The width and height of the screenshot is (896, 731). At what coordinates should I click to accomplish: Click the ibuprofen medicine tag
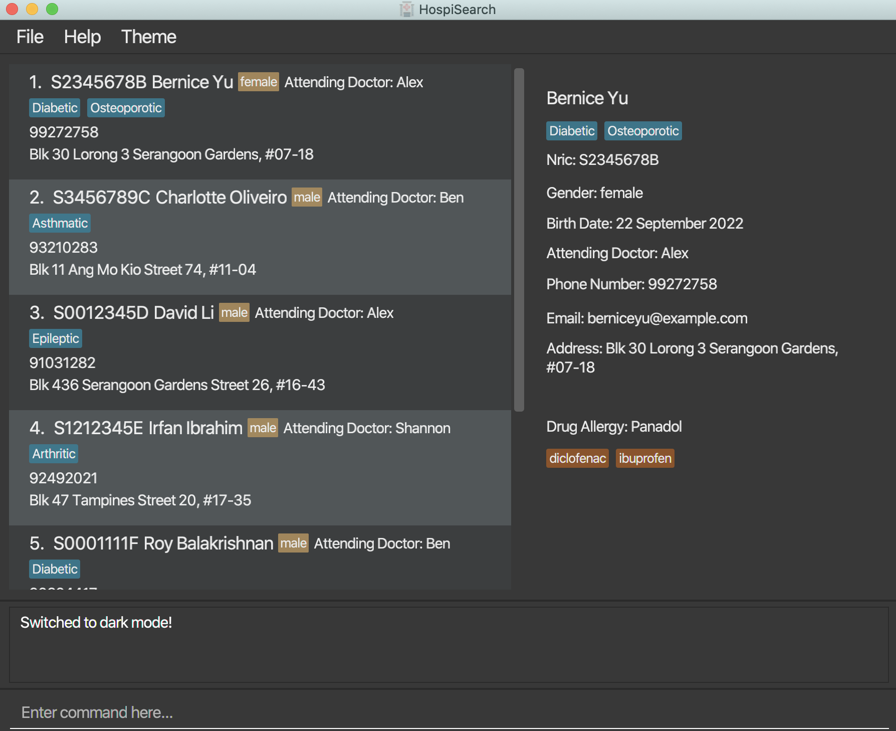tap(645, 458)
